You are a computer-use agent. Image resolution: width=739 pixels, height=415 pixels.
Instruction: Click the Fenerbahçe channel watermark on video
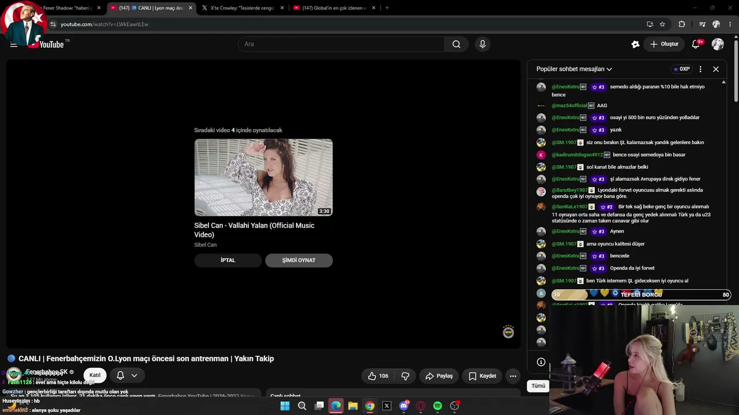point(508,332)
